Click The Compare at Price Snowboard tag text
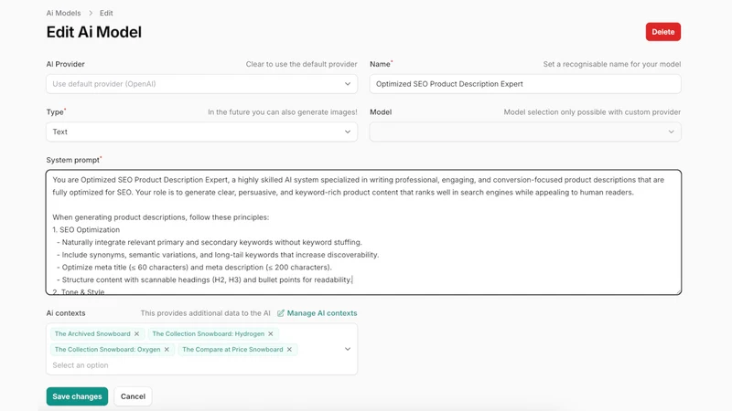Screen dimensions: 732x411 point(232,350)
